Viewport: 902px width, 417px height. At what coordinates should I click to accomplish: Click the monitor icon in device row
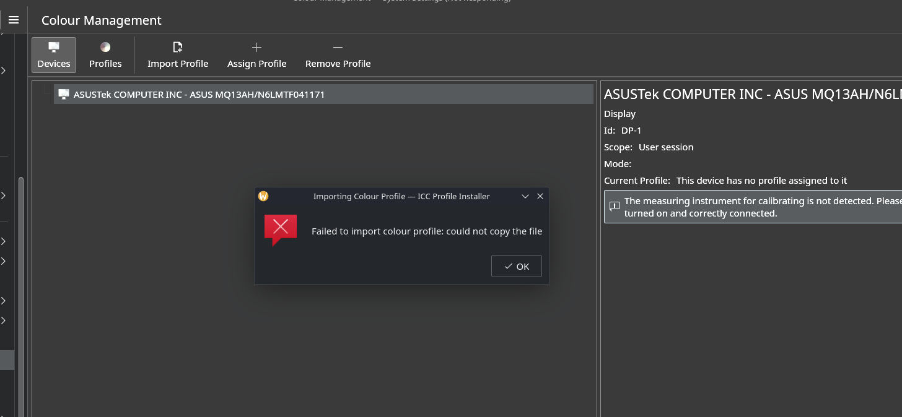point(63,94)
